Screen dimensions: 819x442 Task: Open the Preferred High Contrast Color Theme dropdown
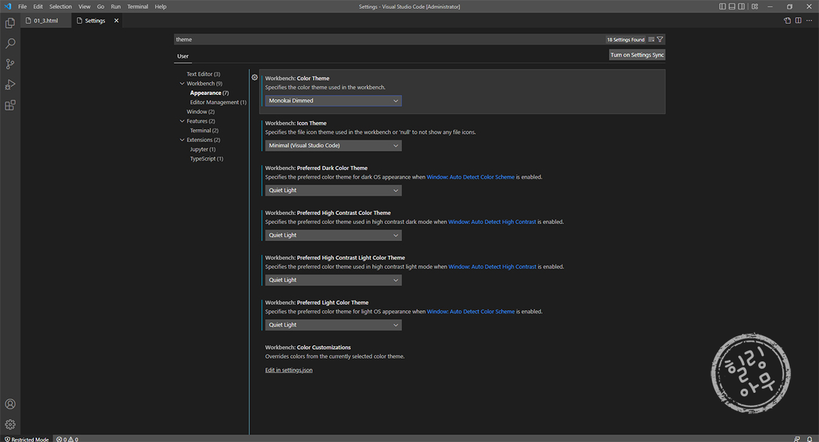333,235
